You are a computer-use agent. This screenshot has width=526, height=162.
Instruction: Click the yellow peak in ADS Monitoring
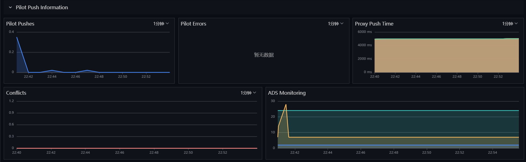(x=286, y=105)
